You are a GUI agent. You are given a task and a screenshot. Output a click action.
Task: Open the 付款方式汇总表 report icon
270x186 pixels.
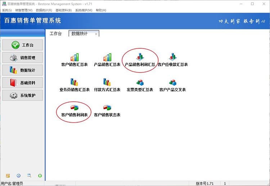(x=107, y=82)
